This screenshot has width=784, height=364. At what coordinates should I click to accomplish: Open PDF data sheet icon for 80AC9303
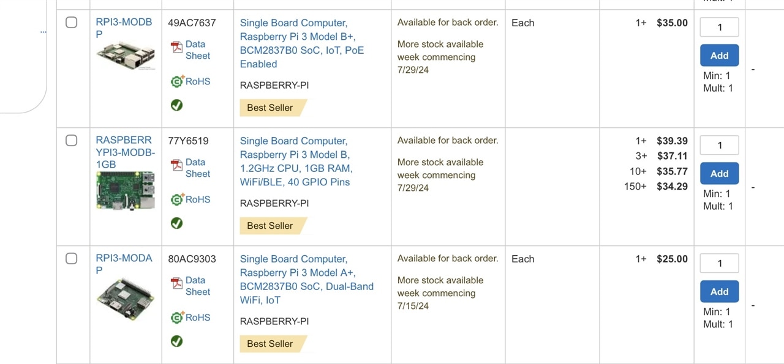tap(177, 284)
